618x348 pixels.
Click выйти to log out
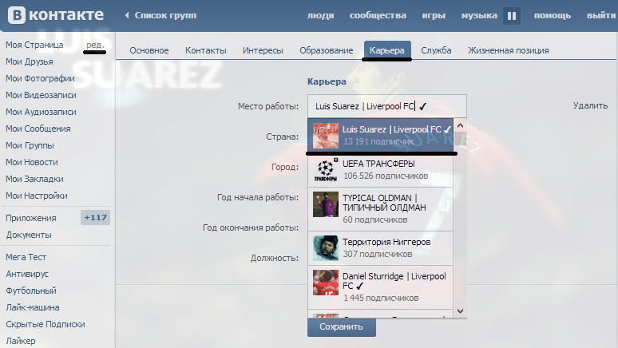(601, 15)
